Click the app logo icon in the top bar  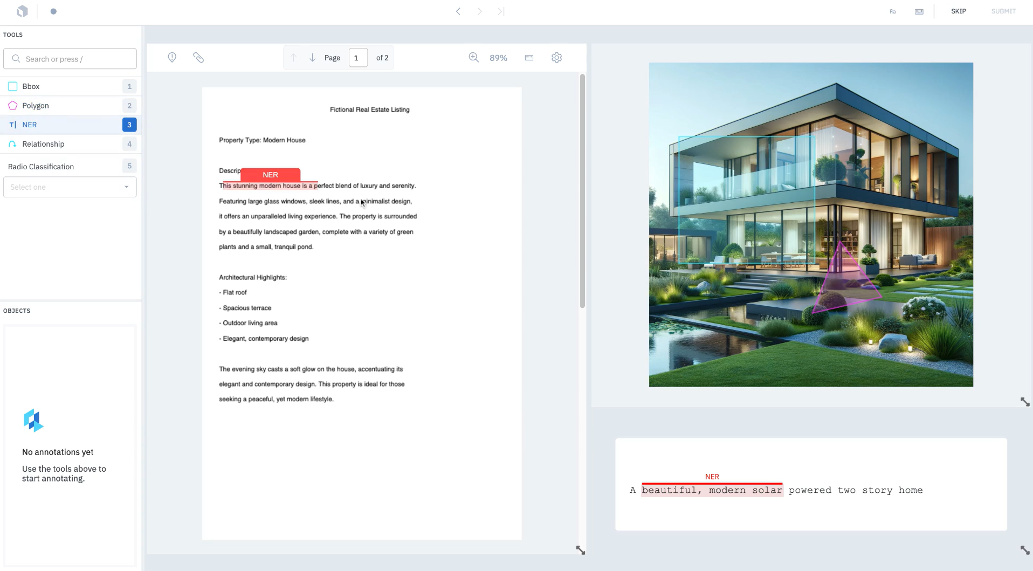pyautogui.click(x=22, y=11)
